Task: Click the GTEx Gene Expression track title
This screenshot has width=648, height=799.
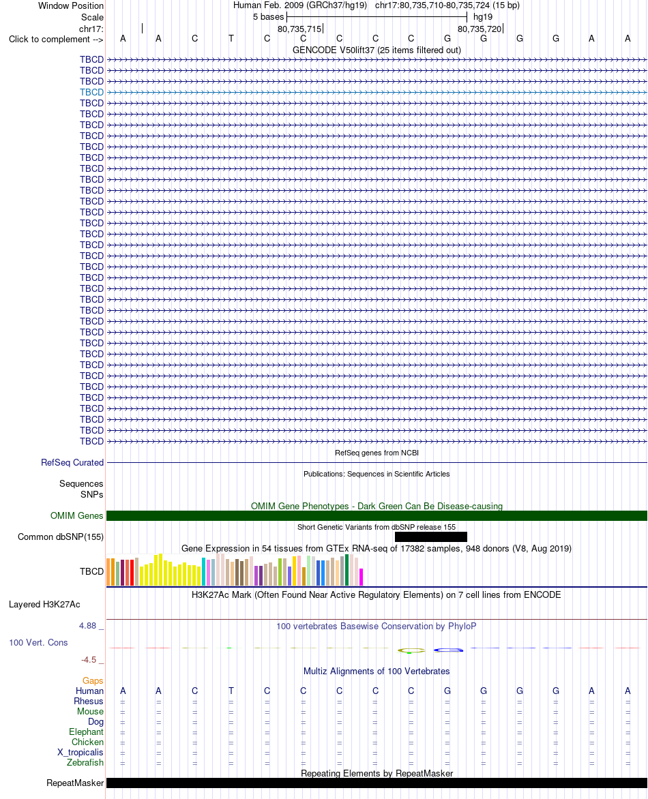Action: click(377, 549)
